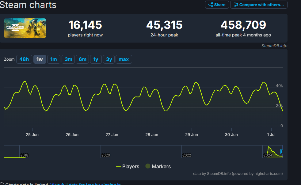
Task: Click the 2020 label in navigator
Action: click(105, 155)
